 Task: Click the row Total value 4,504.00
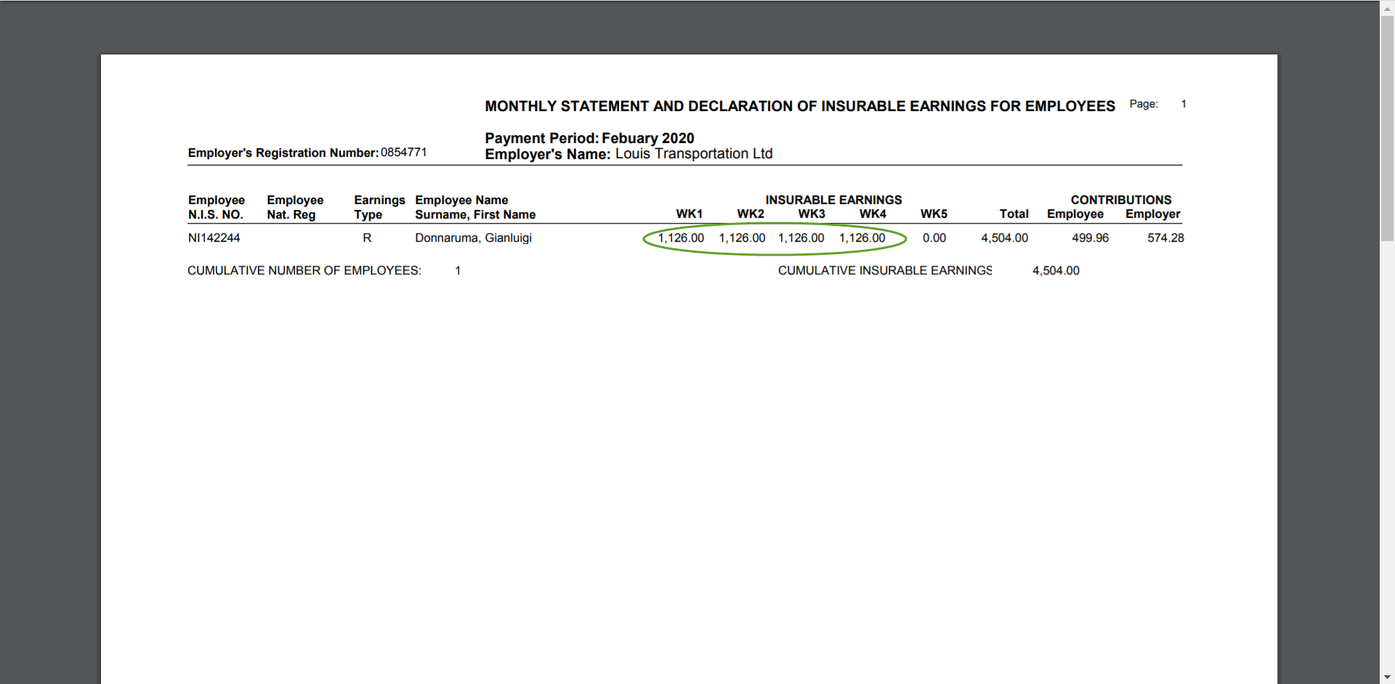1004,238
